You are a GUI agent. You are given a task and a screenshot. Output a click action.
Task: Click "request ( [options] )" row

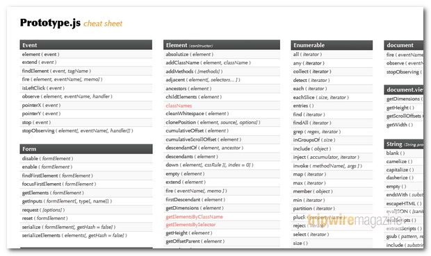86,210
